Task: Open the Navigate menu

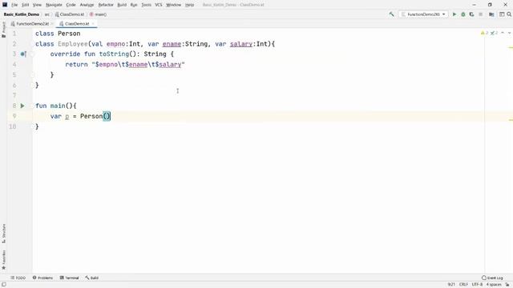Action: (x=54, y=5)
